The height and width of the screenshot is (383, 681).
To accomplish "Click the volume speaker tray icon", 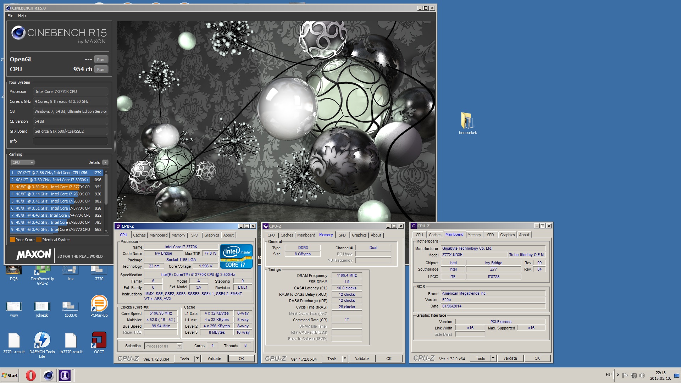I will (642, 375).
